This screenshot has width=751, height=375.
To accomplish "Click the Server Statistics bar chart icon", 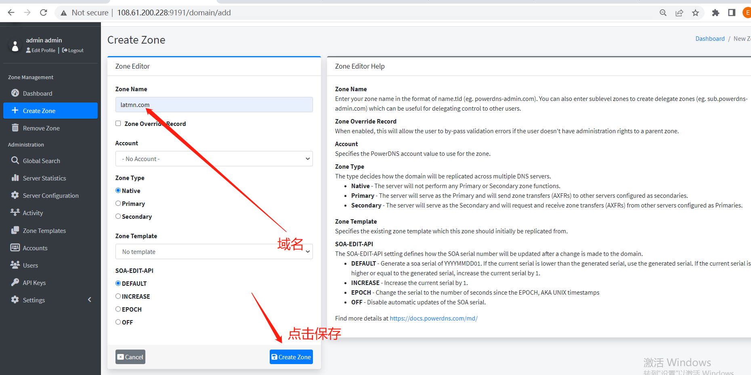I will pos(15,178).
